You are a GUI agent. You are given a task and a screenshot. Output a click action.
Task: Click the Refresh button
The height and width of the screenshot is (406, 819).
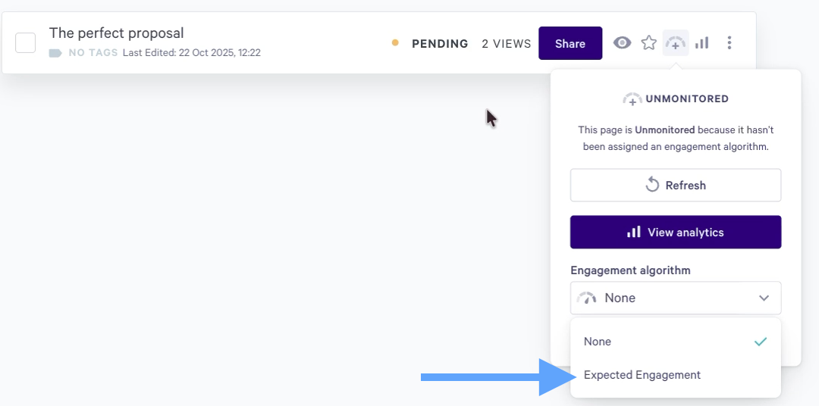coord(676,185)
